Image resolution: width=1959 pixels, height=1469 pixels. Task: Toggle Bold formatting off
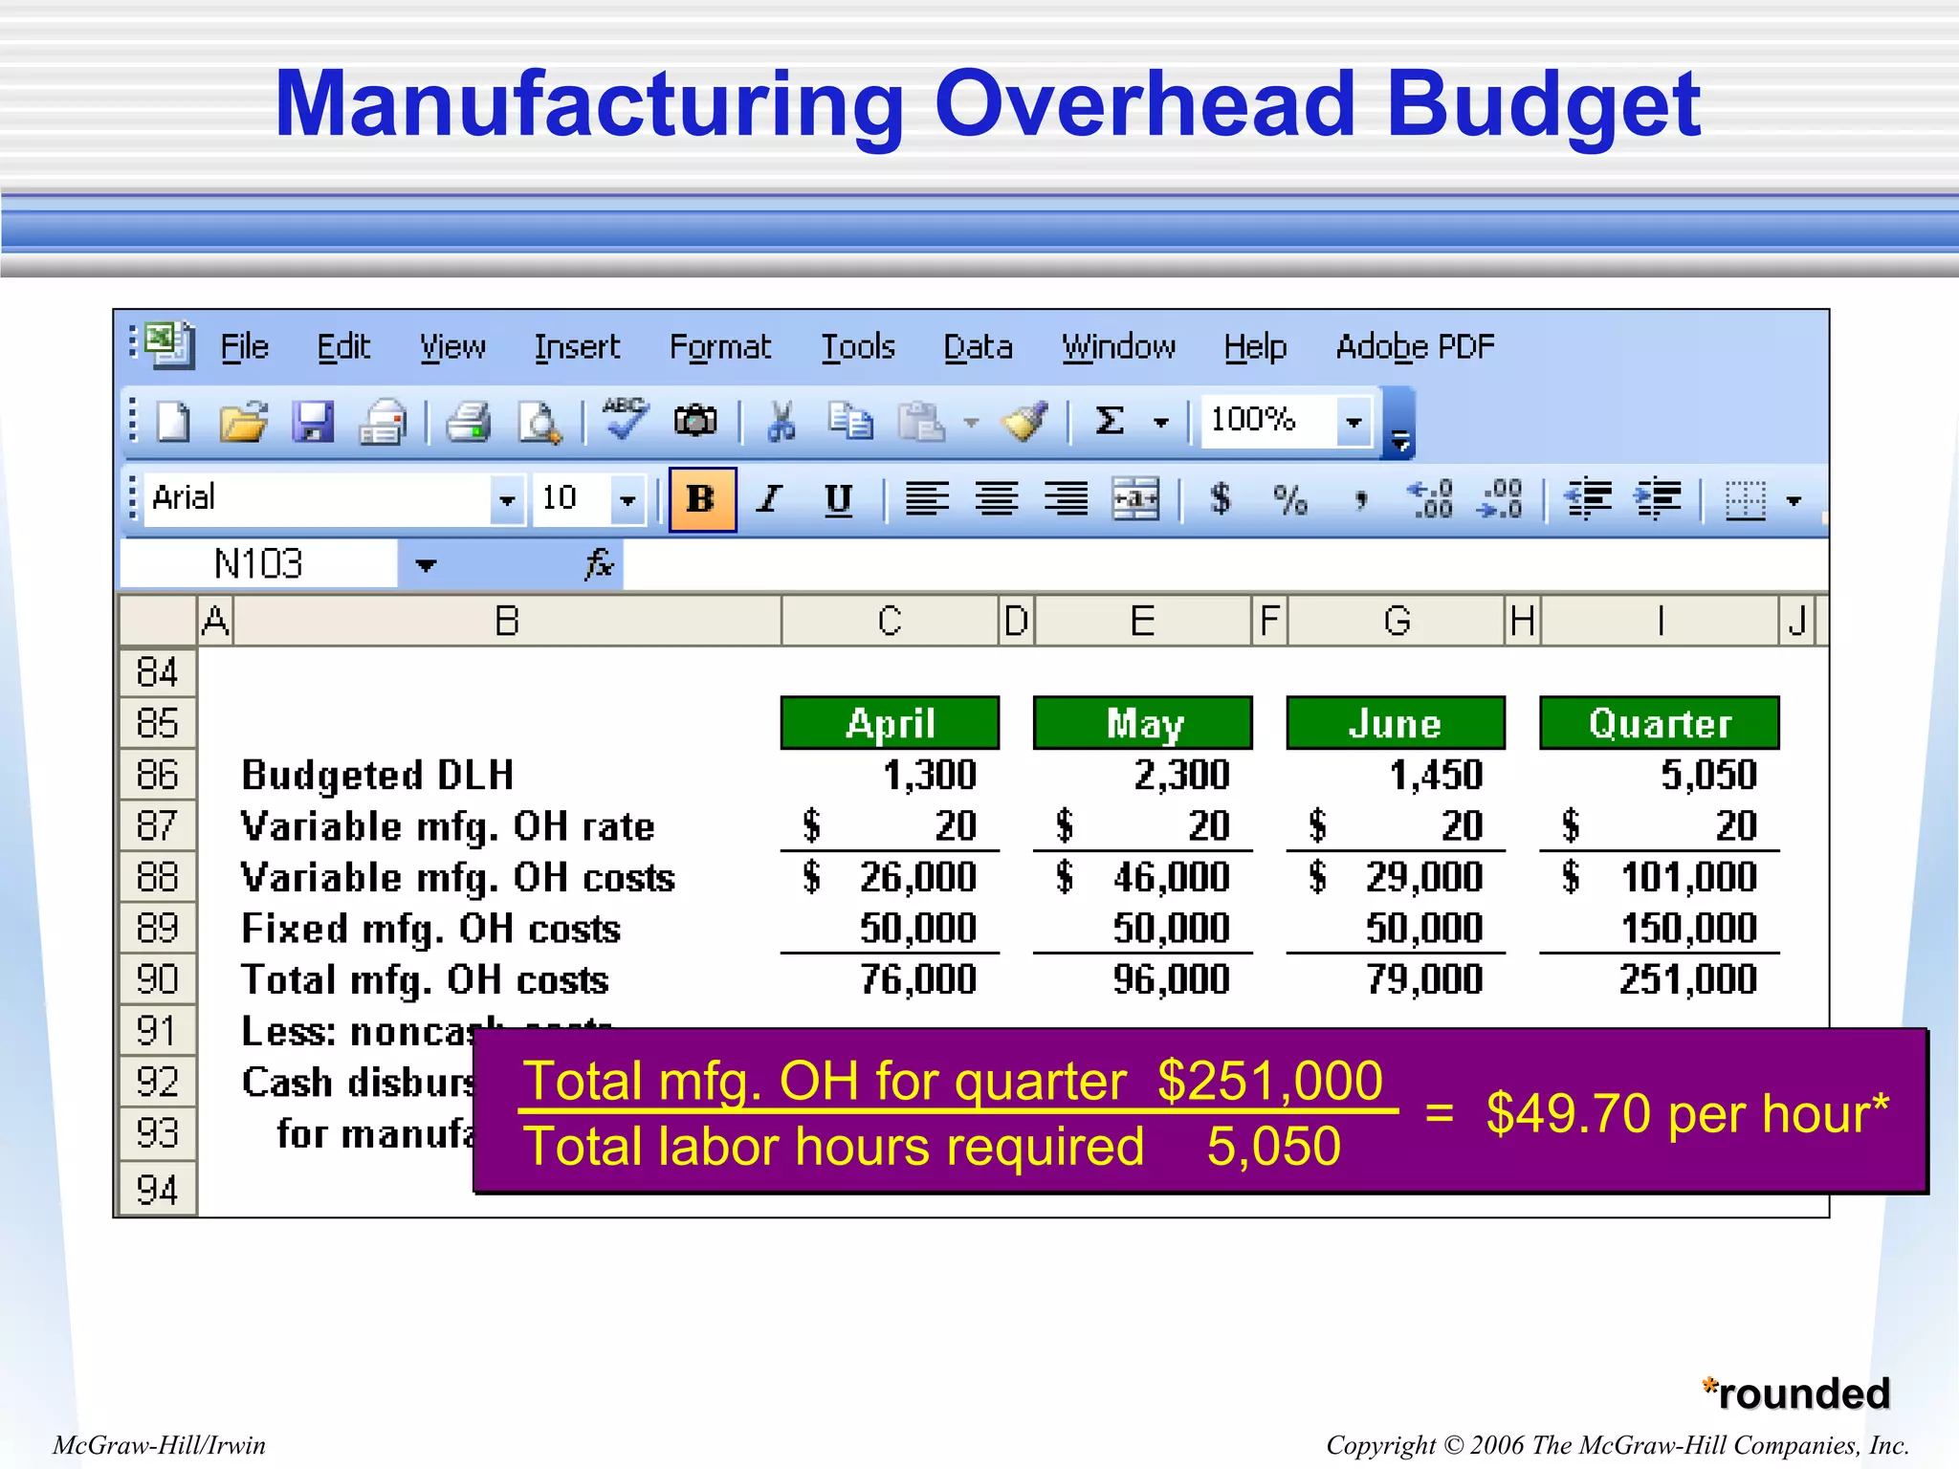[x=702, y=498]
